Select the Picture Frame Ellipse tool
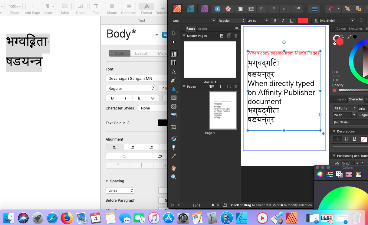Image resolution: width=368 pixels, height=225 pixels. tap(174, 106)
